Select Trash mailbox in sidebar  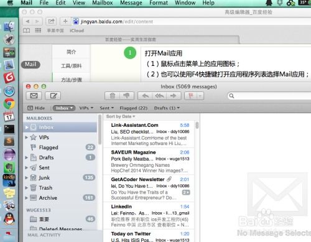coord(60,188)
